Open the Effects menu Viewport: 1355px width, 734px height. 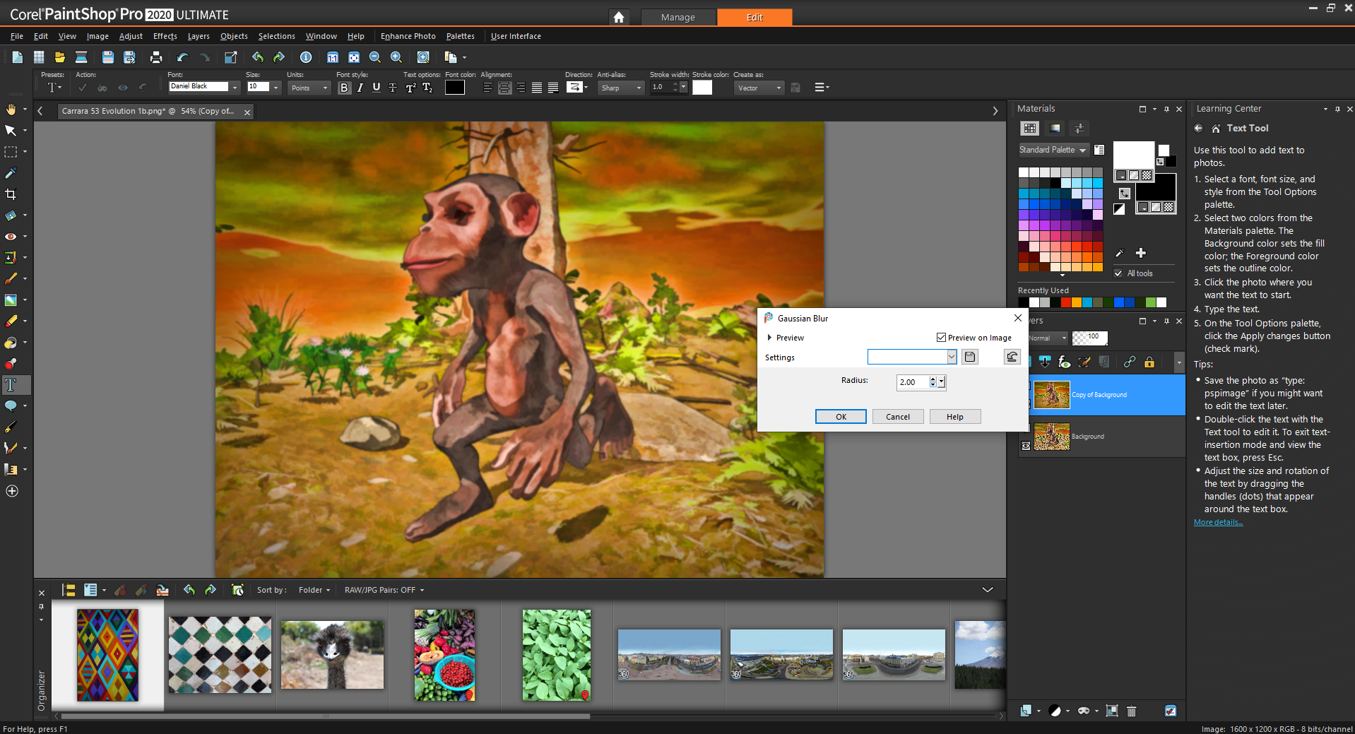pyautogui.click(x=165, y=36)
